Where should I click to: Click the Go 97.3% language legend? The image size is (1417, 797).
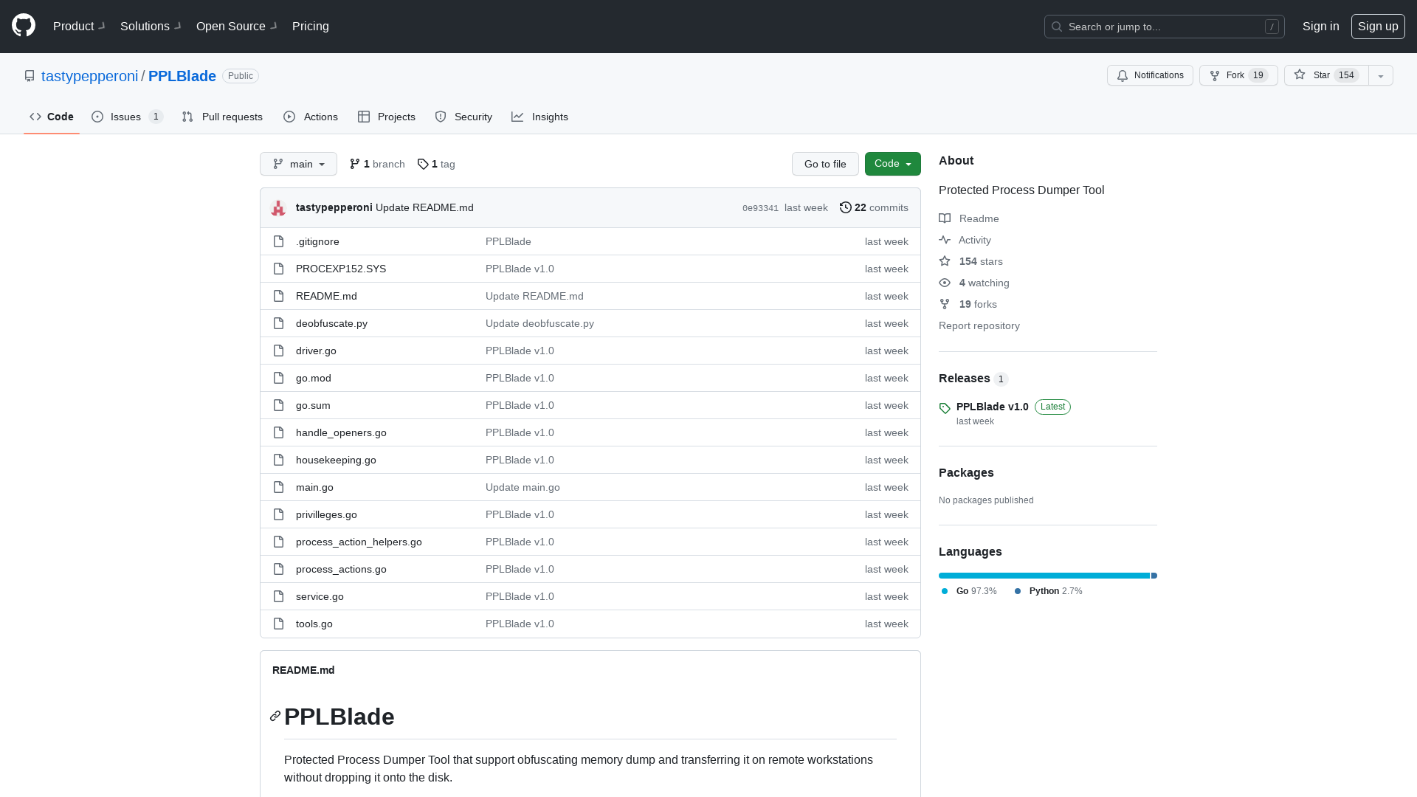pos(969,591)
